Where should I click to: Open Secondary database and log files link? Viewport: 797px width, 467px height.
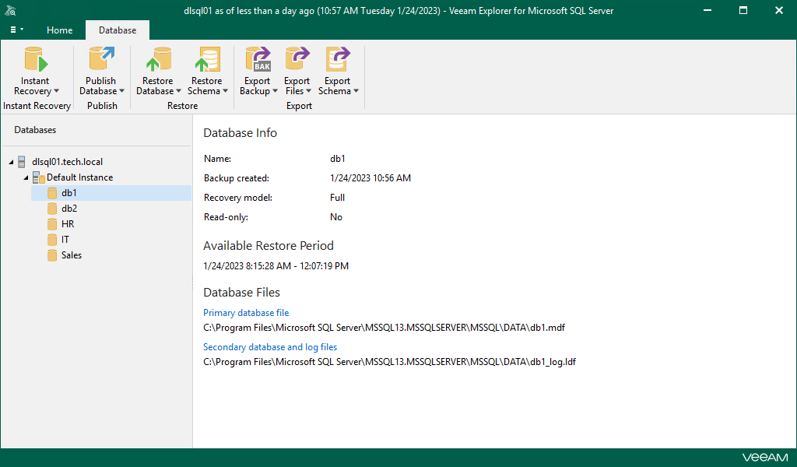pyautogui.click(x=270, y=347)
